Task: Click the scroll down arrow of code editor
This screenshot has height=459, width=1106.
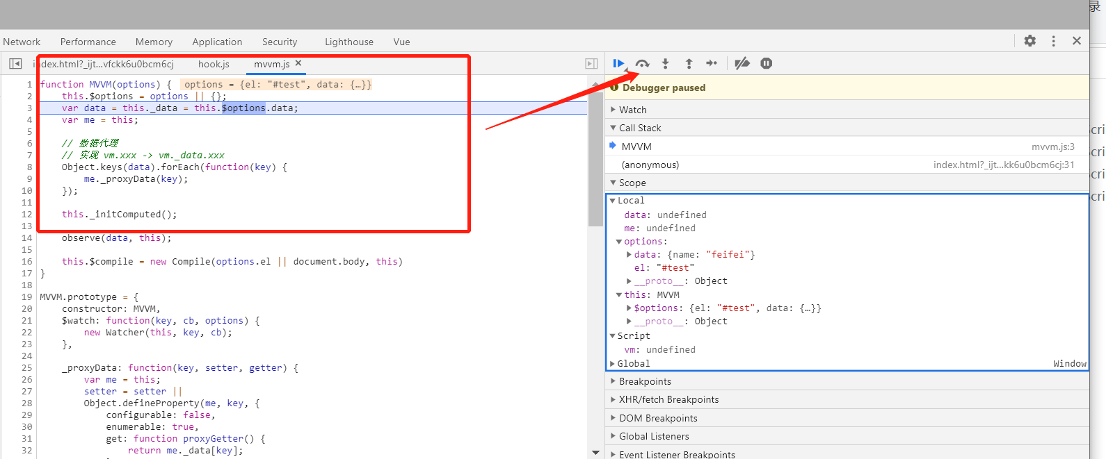Action: tap(595, 453)
